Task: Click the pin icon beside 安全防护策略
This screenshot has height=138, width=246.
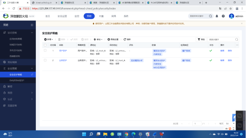Action: [x=32, y=74]
